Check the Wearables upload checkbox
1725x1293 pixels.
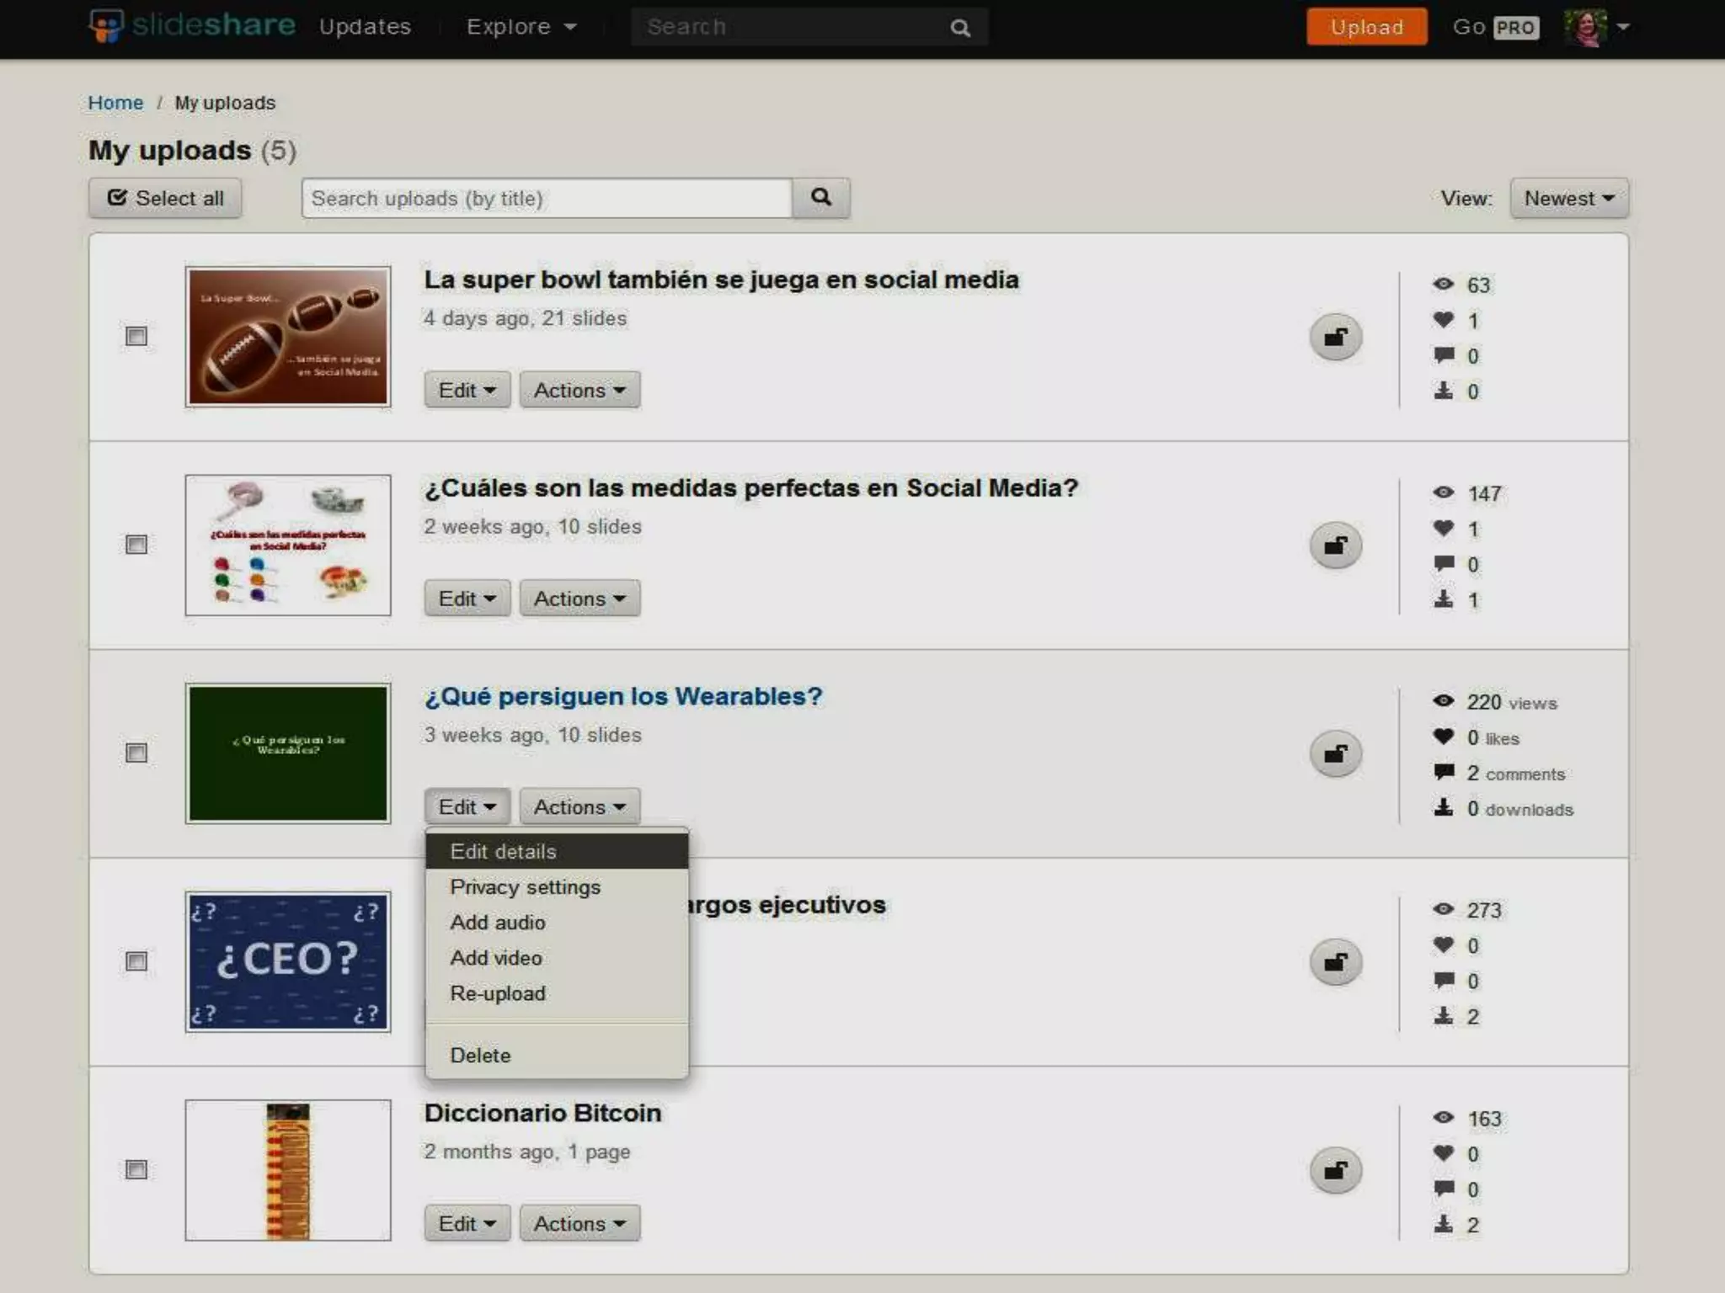(136, 753)
